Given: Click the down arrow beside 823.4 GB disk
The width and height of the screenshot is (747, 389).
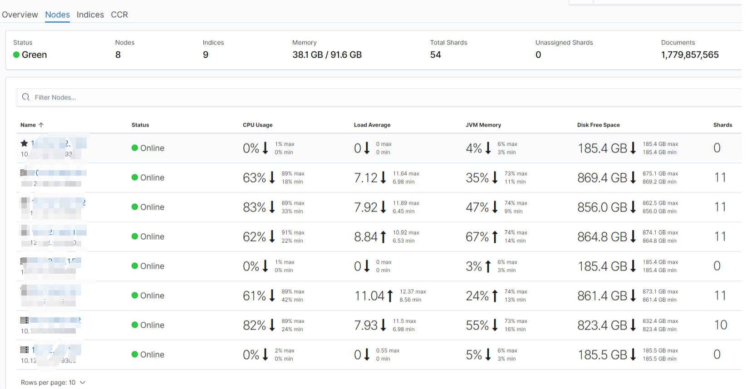Looking at the screenshot, I should click(x=633, y=325).
